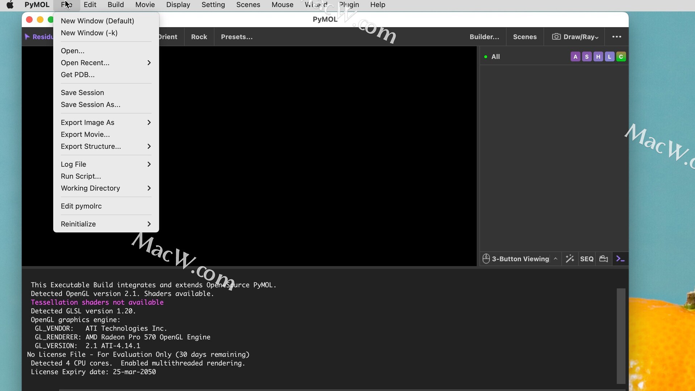Open the Mouse menu

(282, 5)
